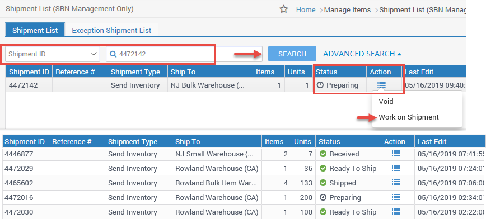Select shipment ID 4472029 cell
The image size is (486, 219).
pos(26,168)
